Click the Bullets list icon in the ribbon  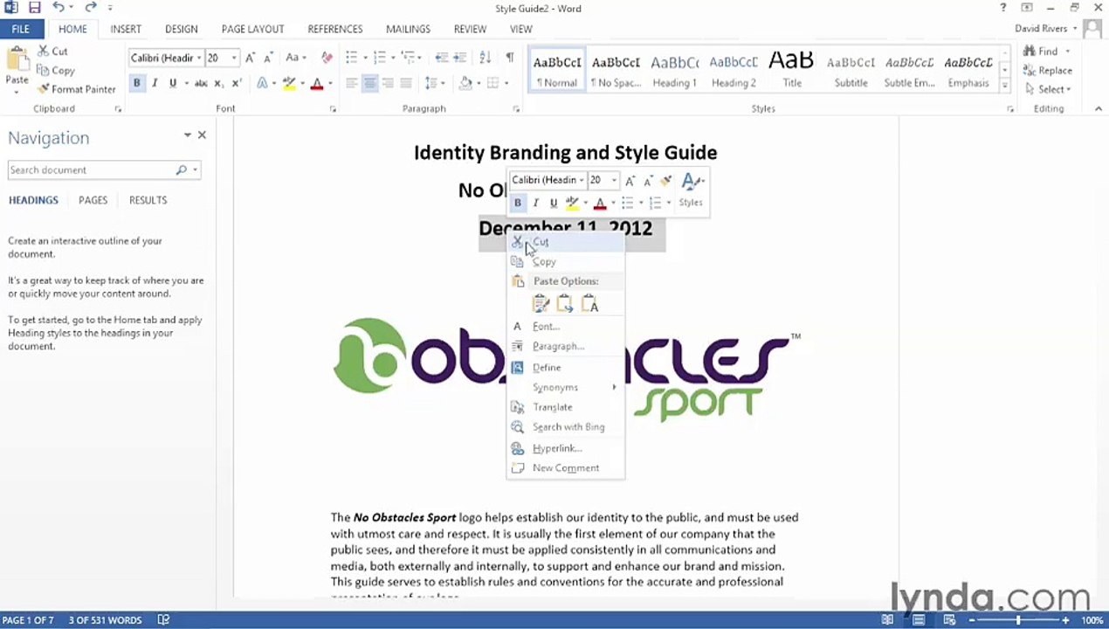tap(351, 58)
